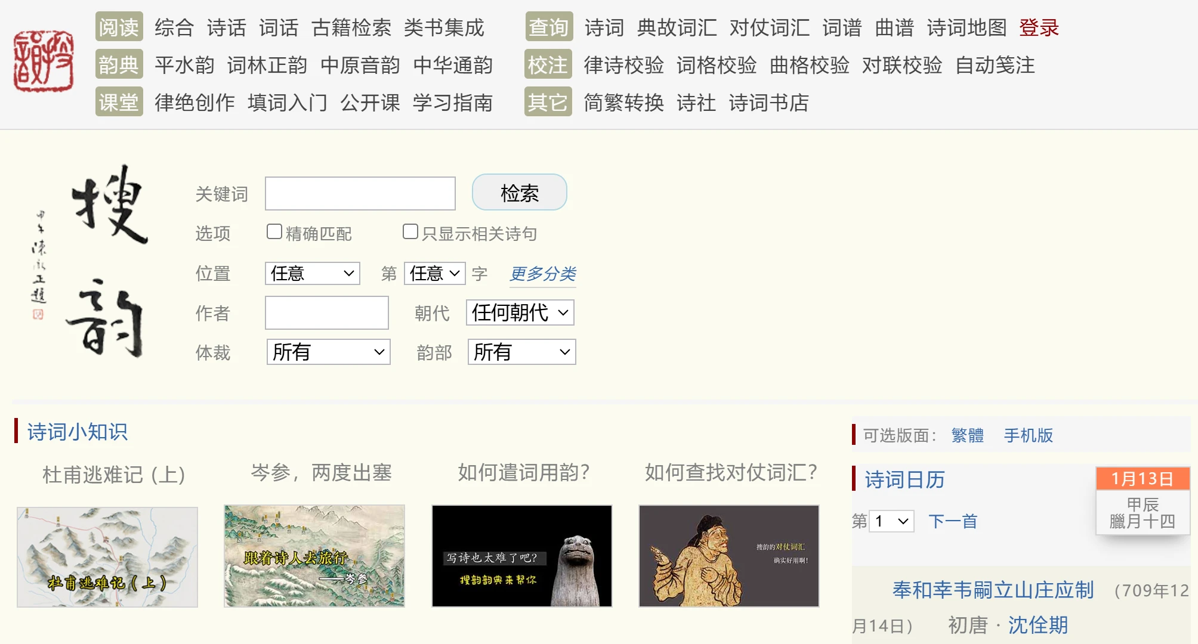Select the 查询 section badge
This screenshot has height=644, width=1198.
[x=548, y=27]
